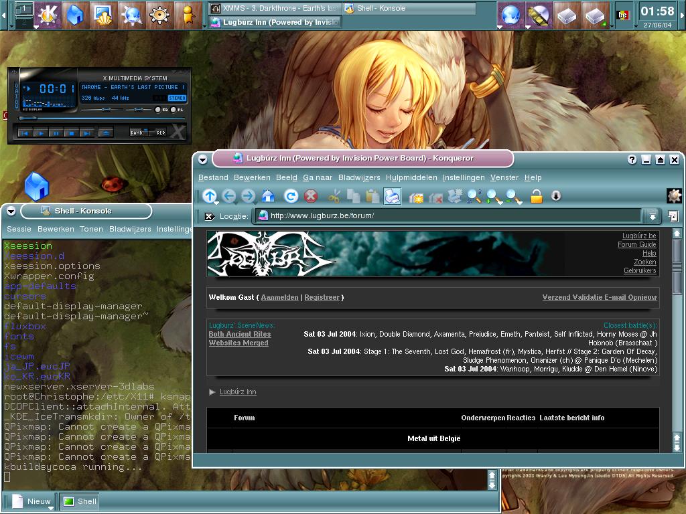Reload the page in Konqueror
Screen dimensions: 686x514
click(291, 196)
